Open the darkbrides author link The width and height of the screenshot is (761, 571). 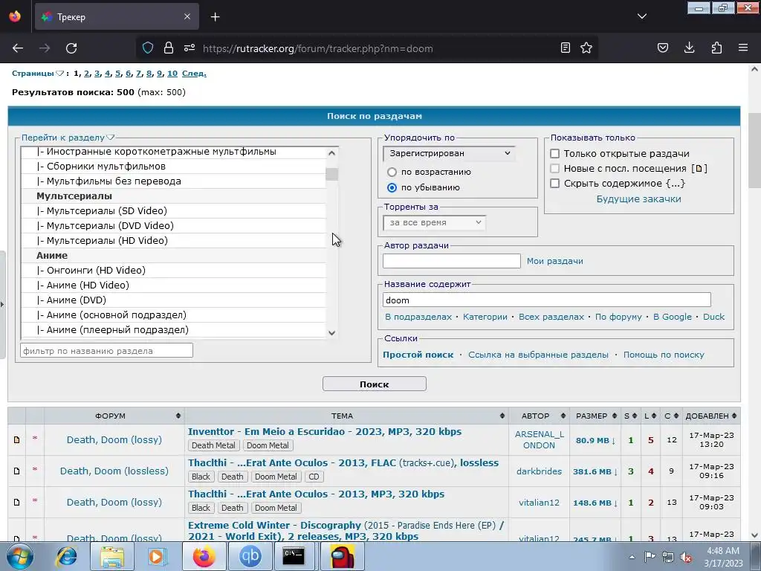tap(539, 471)
